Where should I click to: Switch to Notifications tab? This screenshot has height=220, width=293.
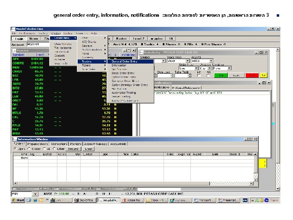(162, 88)
